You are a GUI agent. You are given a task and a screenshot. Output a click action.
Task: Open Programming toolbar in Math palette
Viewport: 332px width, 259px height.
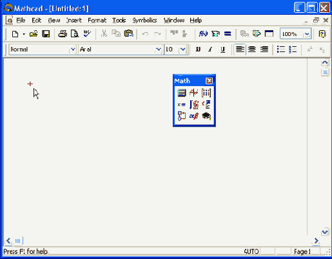182,116
